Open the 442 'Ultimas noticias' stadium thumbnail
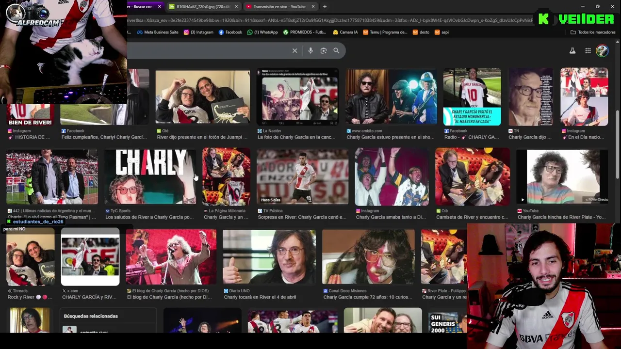Viewport: 621px width, 349px height. click(52, 177)
